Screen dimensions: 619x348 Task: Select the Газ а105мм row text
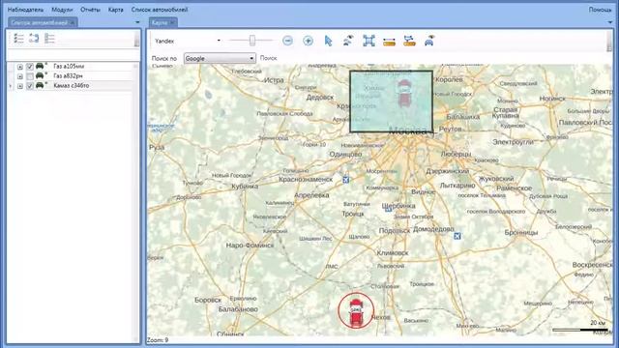(69, 67)
